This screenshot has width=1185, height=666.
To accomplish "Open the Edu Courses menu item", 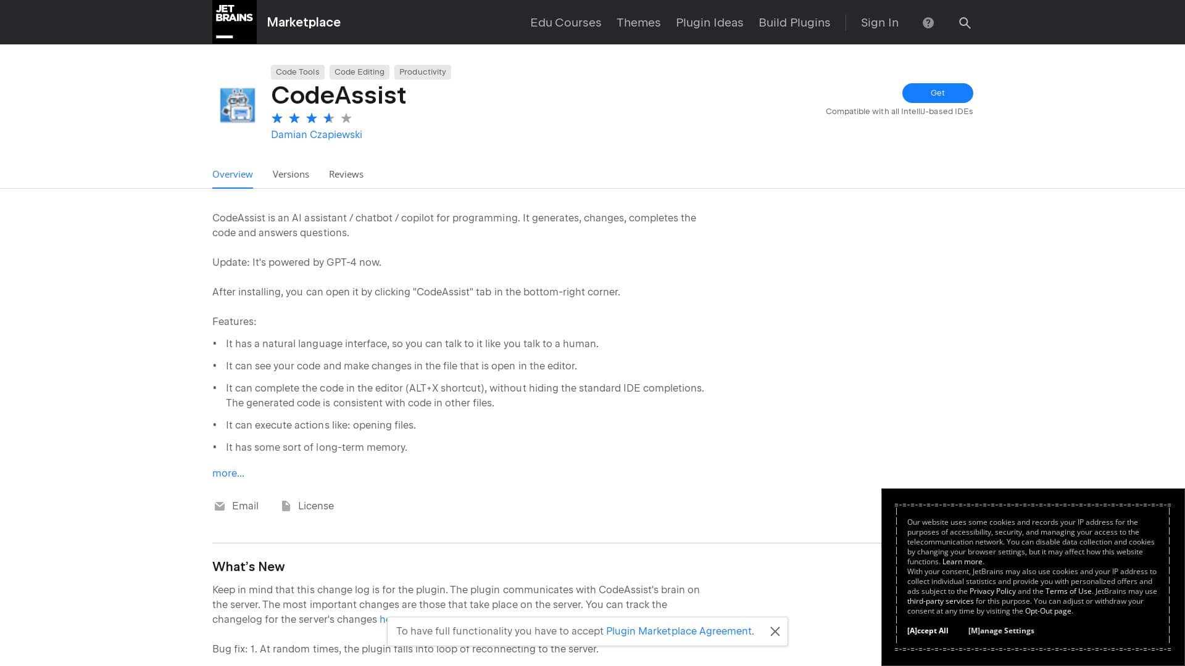I will point(565,23).
